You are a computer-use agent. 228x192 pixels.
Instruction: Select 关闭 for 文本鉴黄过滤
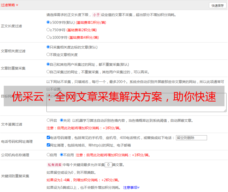point(61,120)
